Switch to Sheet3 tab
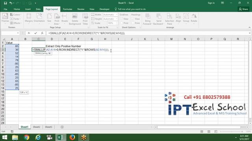The height and width of the screenshot is (141, 252). tap(48, 127)
